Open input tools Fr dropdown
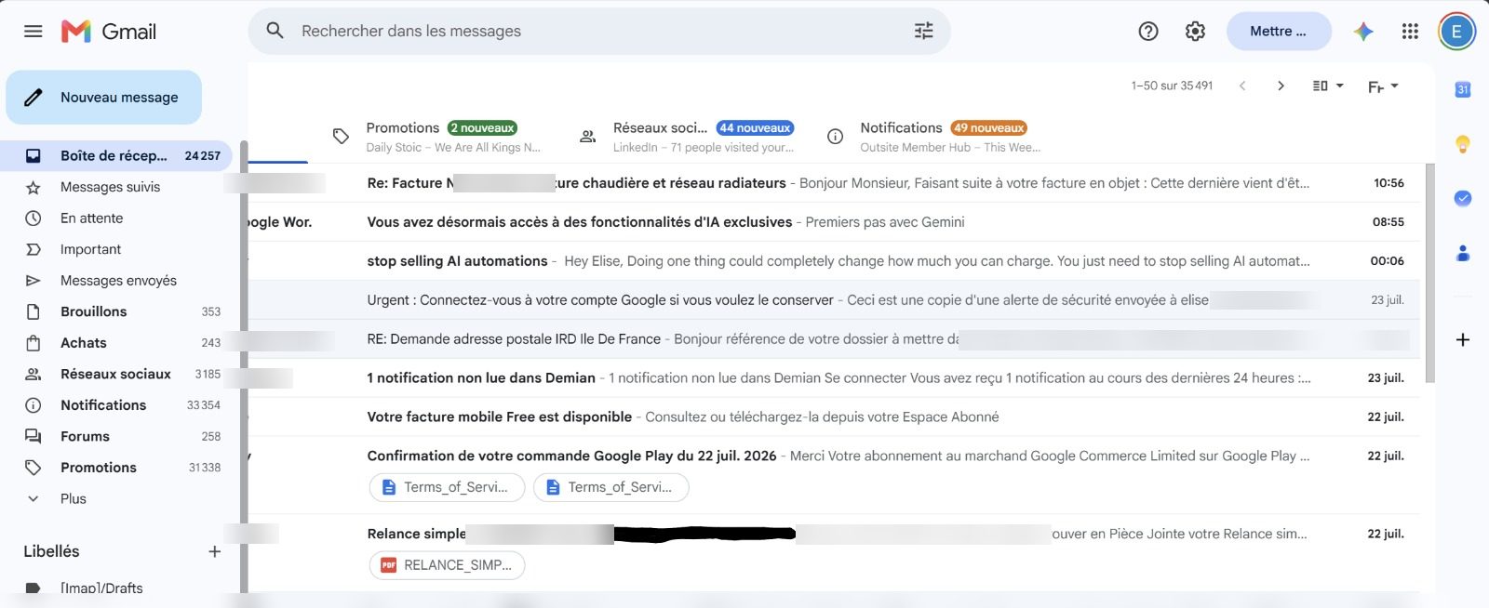 click(x=1383, y=86)
